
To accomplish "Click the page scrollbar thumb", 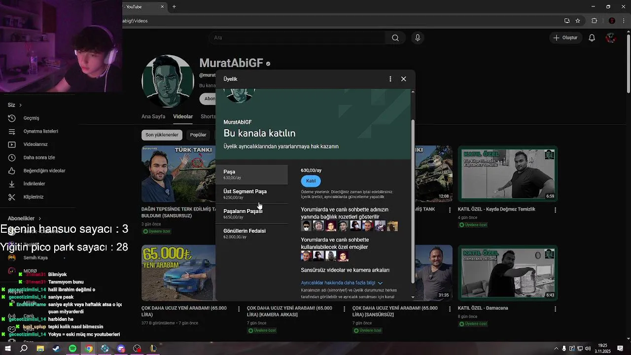I will tap(628, 64).
